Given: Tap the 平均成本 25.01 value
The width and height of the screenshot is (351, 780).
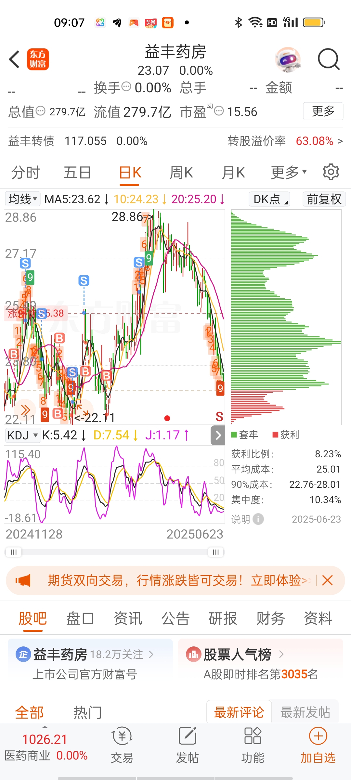Looking at the screenshot, I should coord(328,469).
